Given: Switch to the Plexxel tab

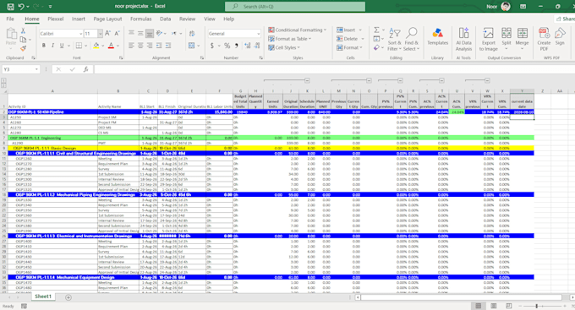Looking at the screenshot, I should click(x=55, y=19).
